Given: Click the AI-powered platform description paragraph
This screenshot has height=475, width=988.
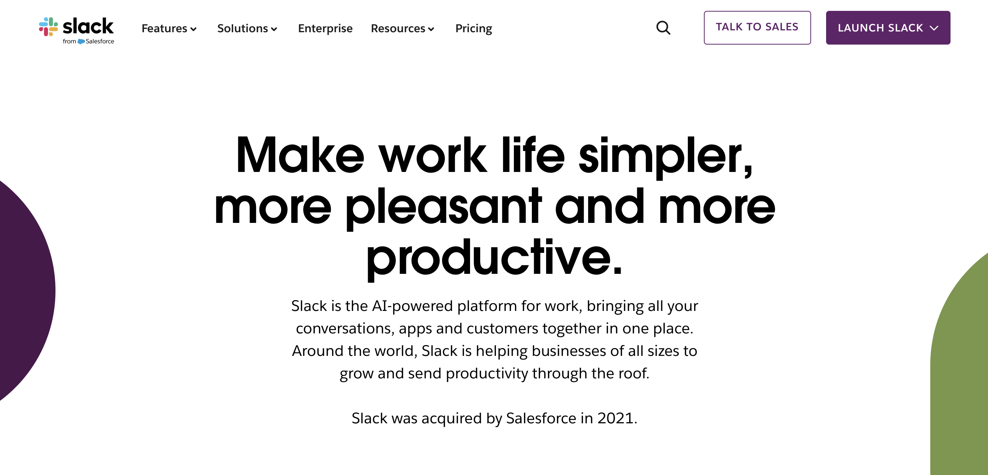Looking at the screenshot, I should pyautogui.click(x=494, y=339).
